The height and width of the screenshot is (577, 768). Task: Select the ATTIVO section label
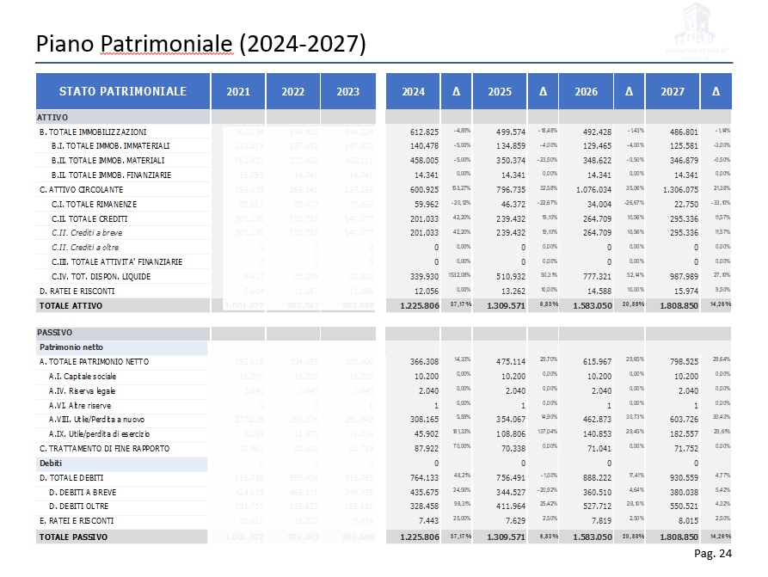coord(52,117)
